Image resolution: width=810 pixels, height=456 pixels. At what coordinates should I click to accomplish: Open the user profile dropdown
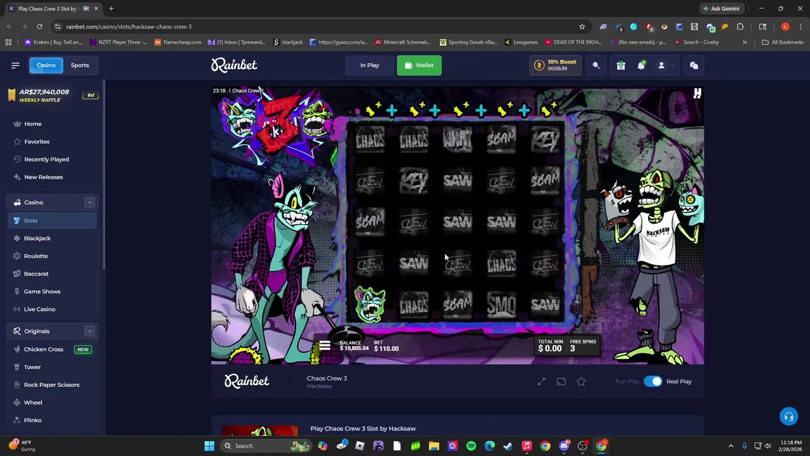coord(664,65)
